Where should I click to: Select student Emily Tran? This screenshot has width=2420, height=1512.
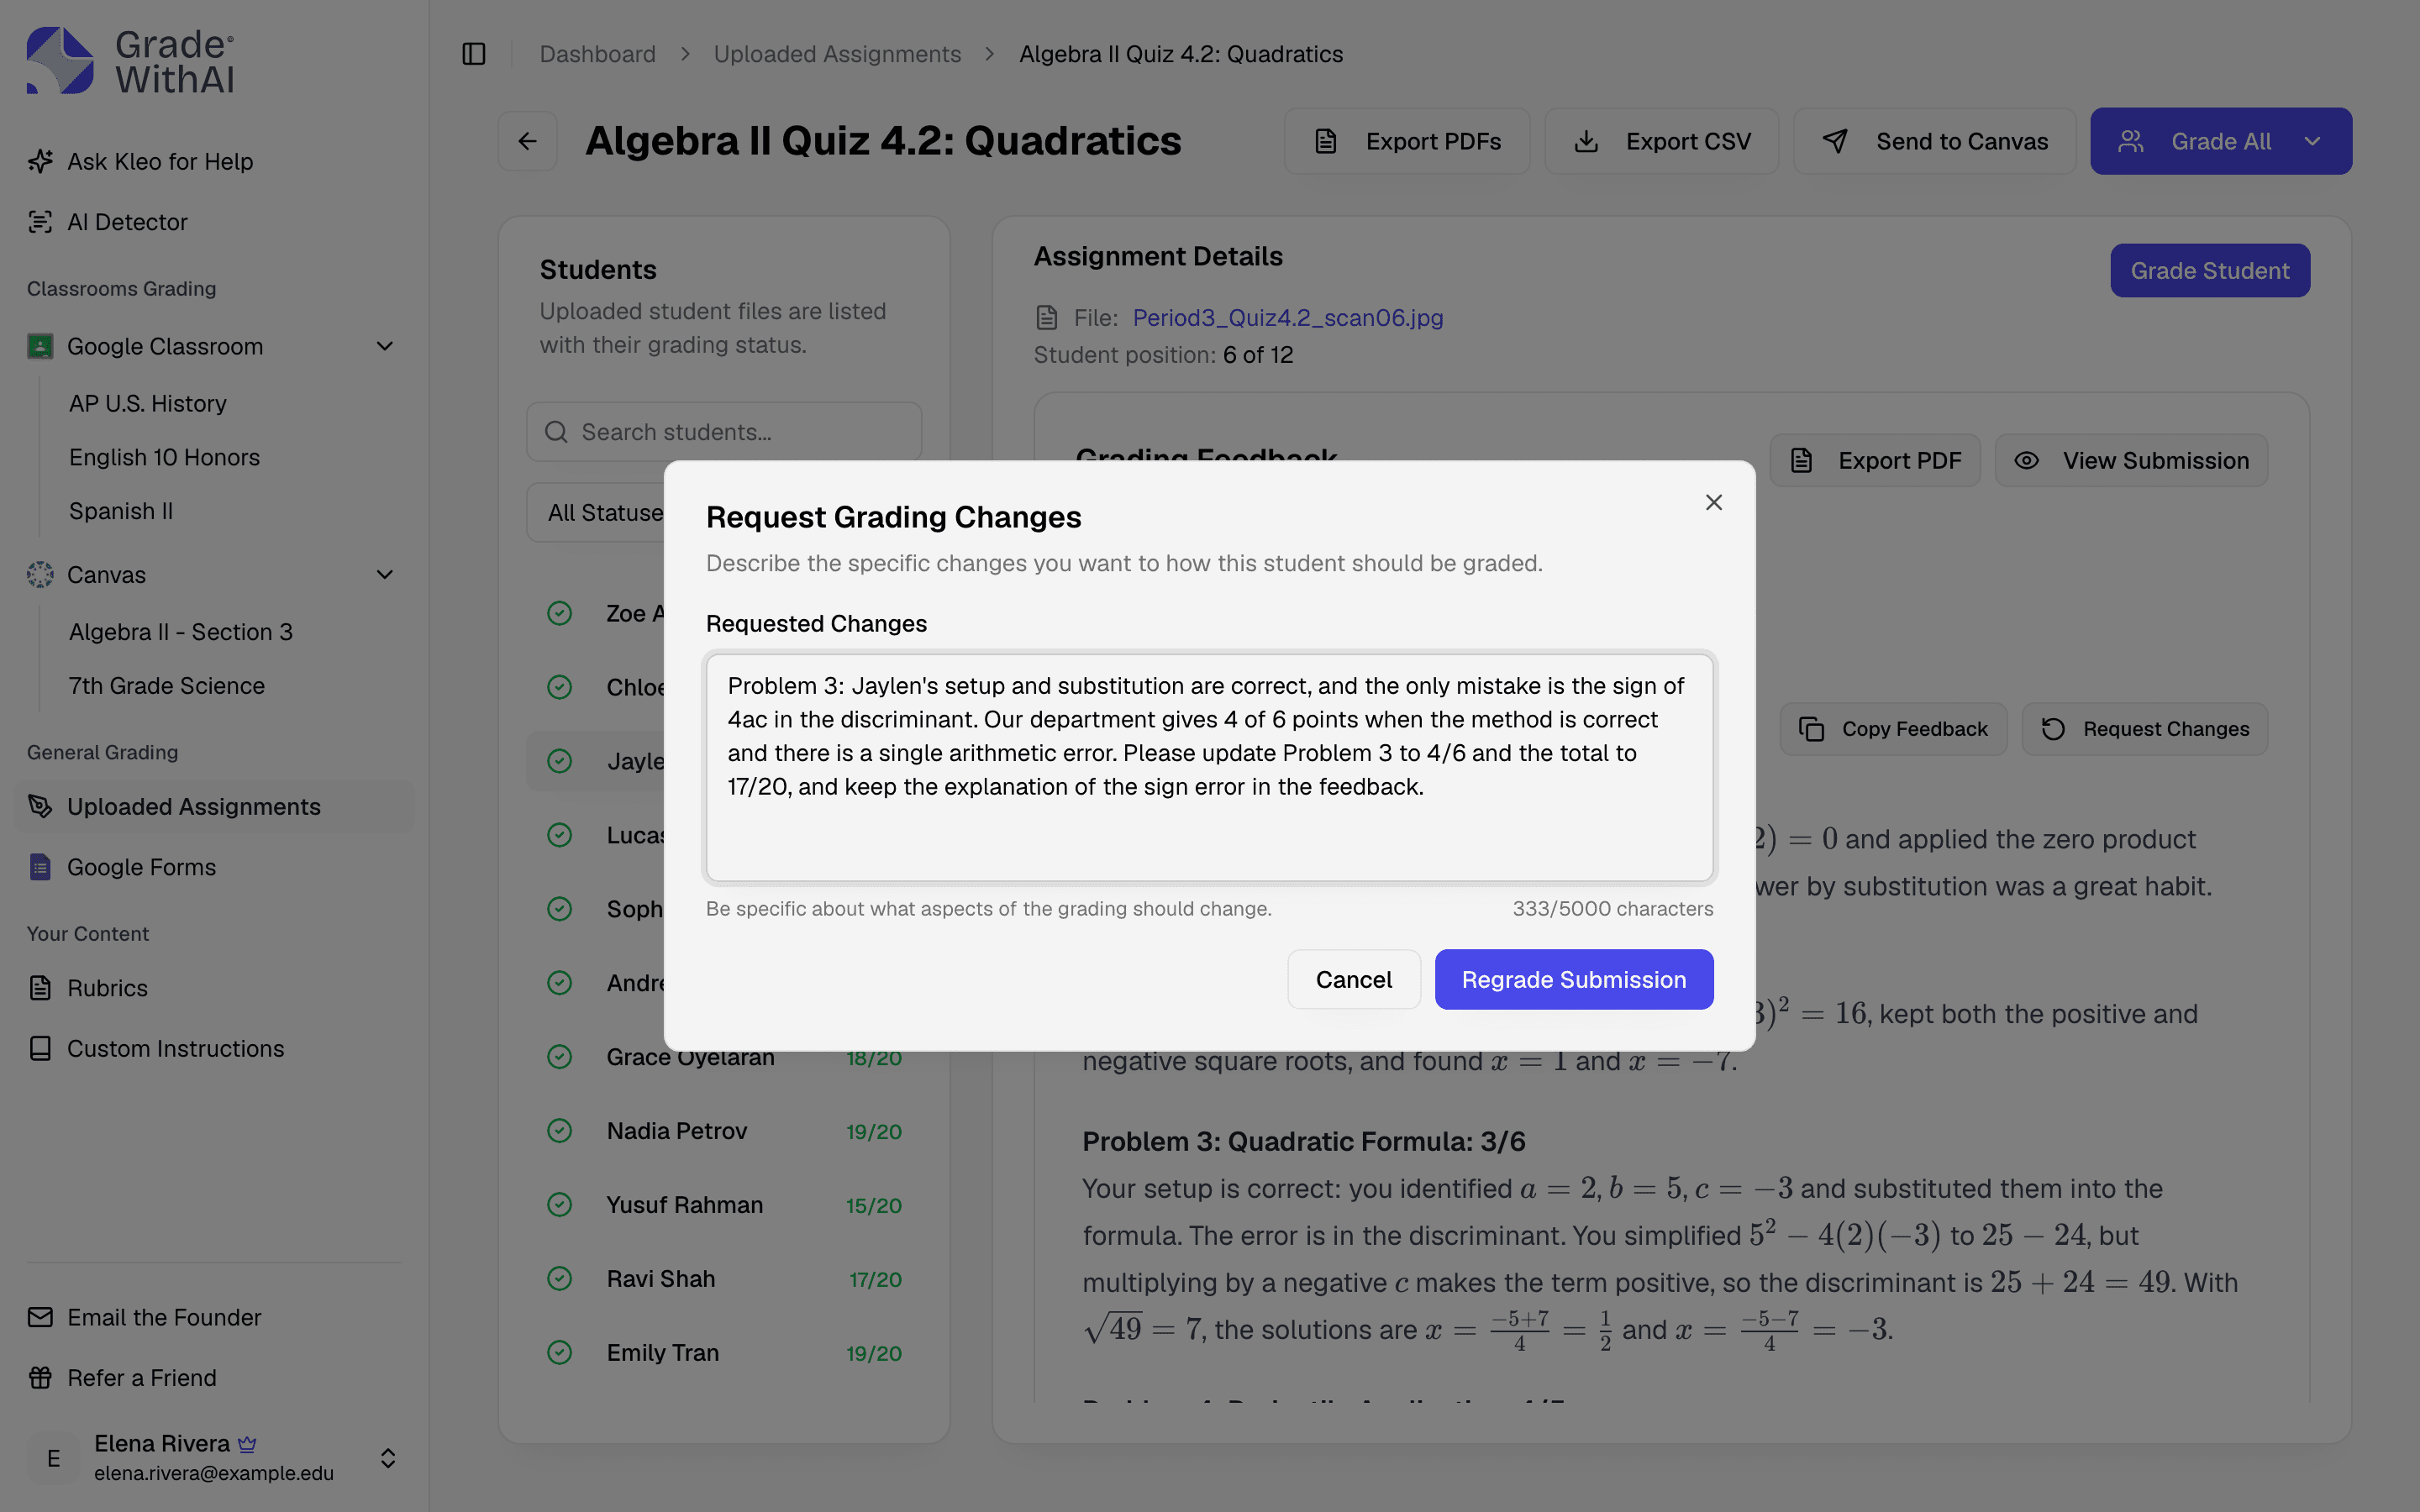pos(724,1353)
